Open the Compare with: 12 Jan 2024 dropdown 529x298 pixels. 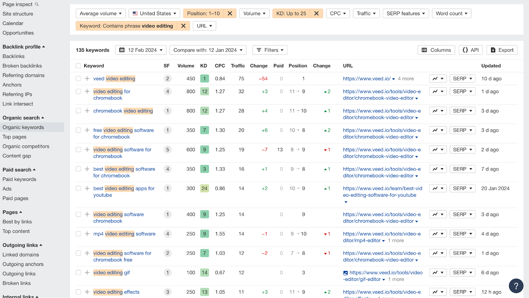[x=208, y=50]
